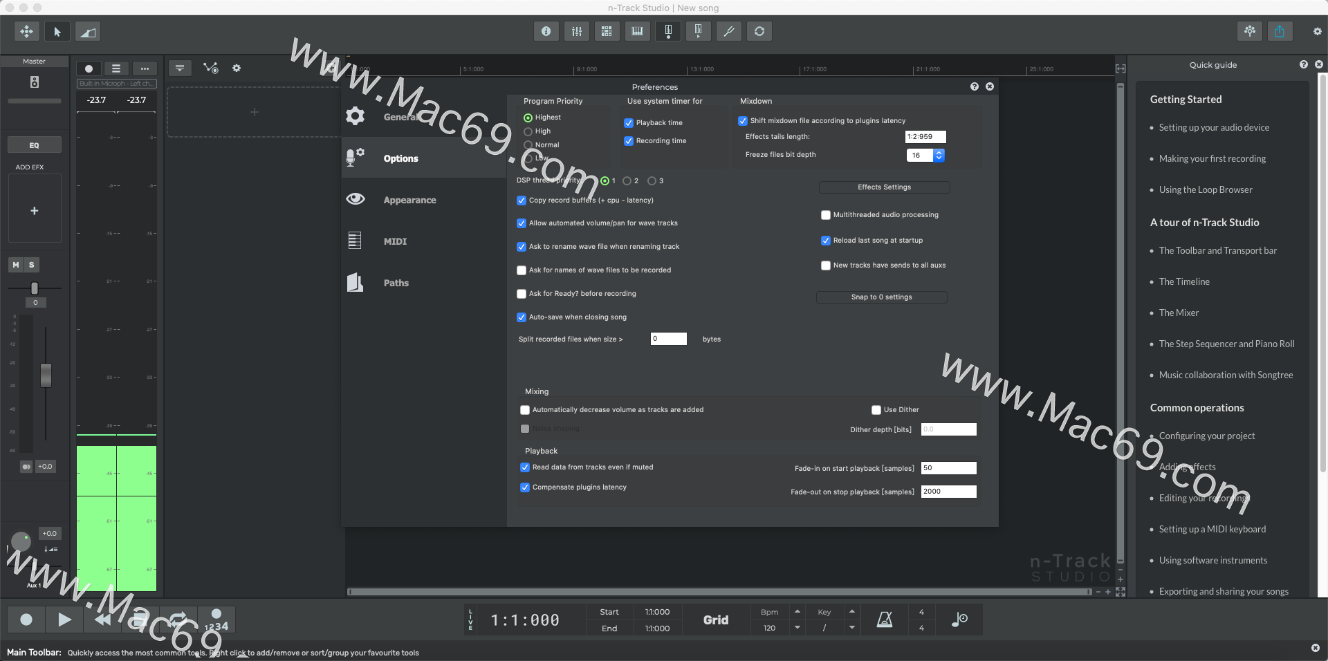Open the track view options dropdown button
Image resolution: width=1328 pixels, height=661 pixels.
[x=180, y=68]
